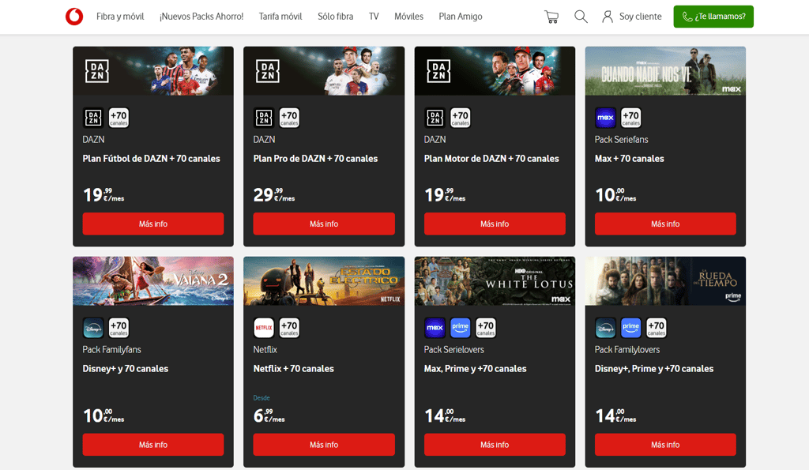Click the DAZN motor racing banner image

pyautogui.click(x=495, y=70)
